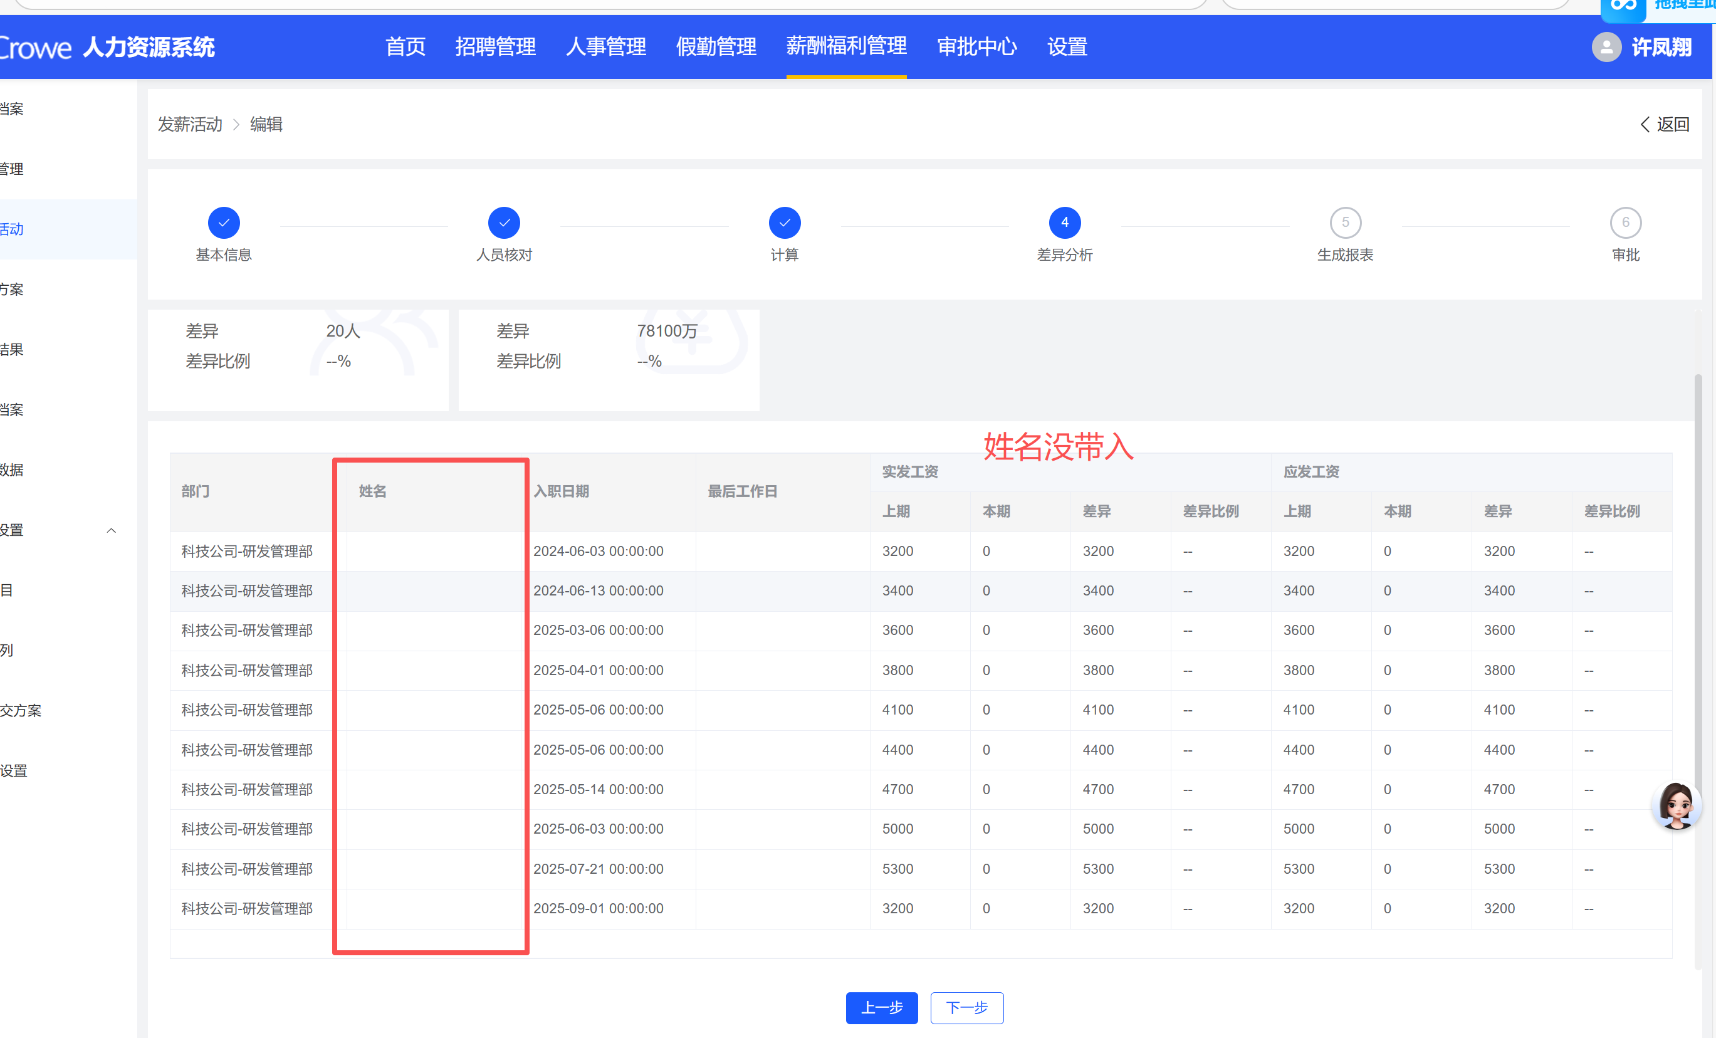
Task: Click the back arrow next to 返回
Action: point(1645,125)
